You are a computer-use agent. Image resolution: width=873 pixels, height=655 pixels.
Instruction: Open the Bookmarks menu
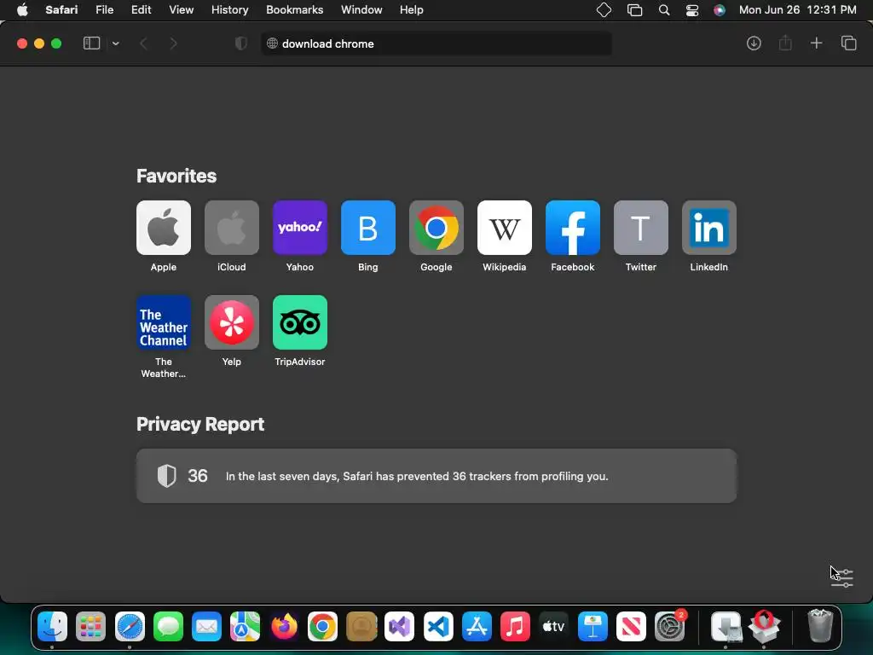point(294,10)
